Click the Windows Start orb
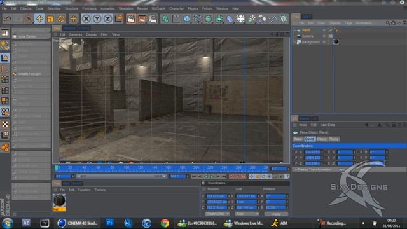This screenshot has width=407, height=229. tap(7, 223)
